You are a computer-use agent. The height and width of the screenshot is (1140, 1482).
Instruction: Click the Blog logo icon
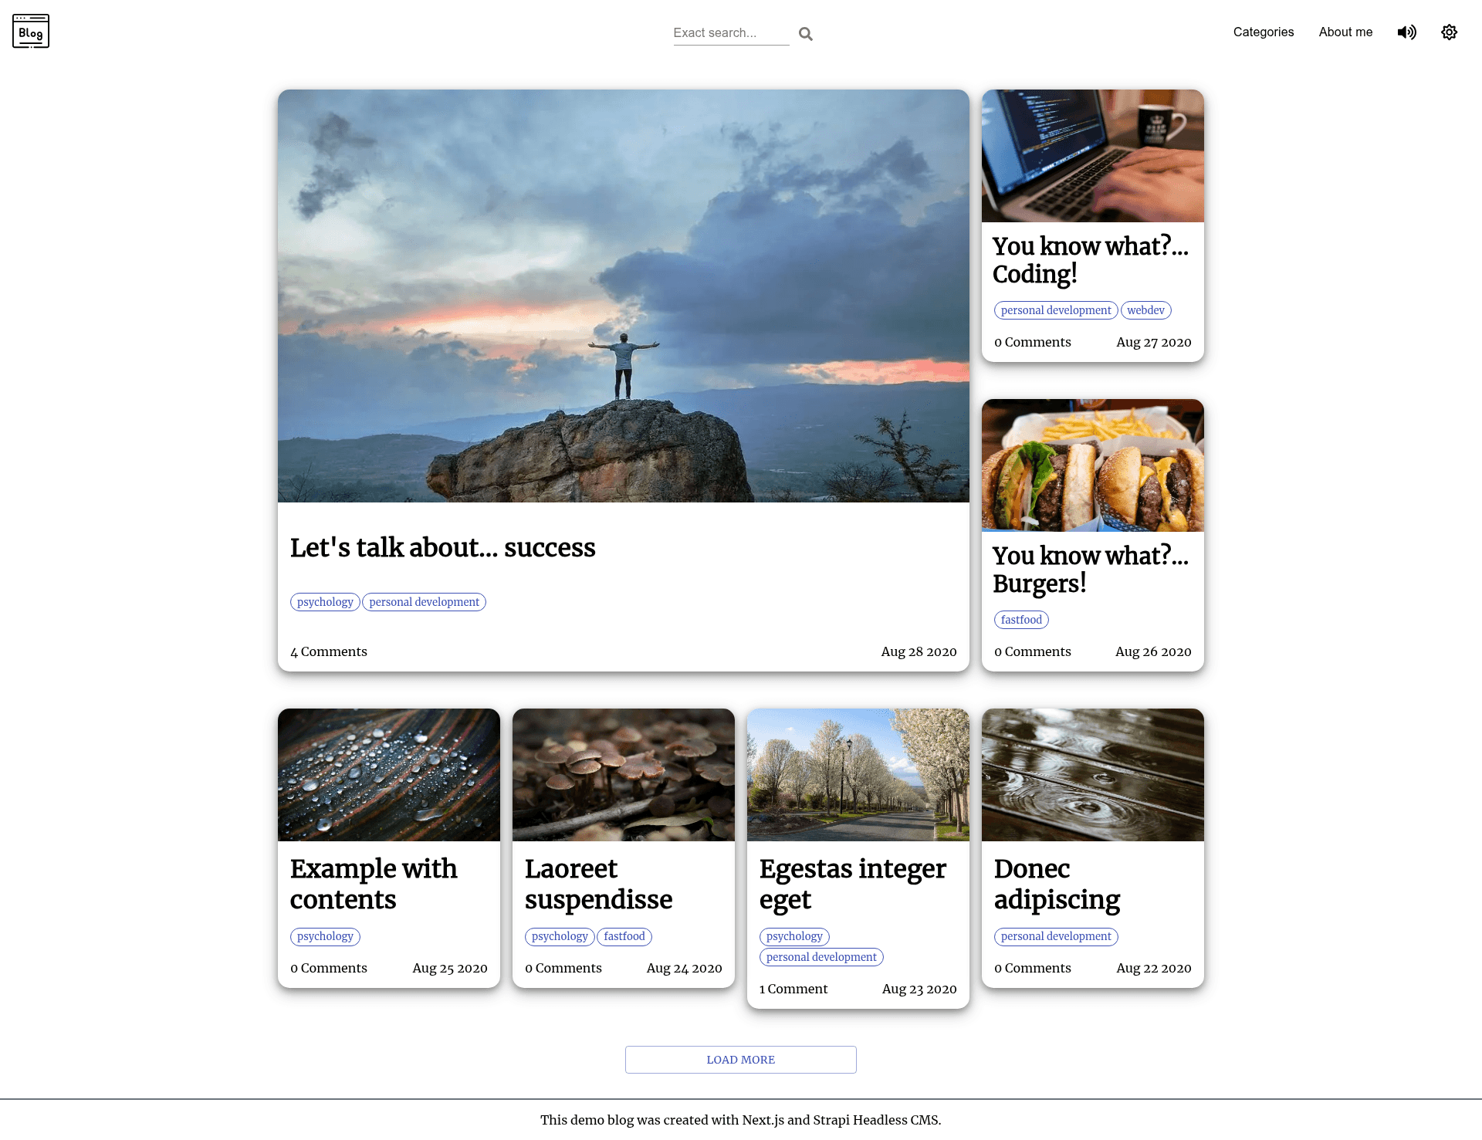pyautogui.click(x=31, y=32)
